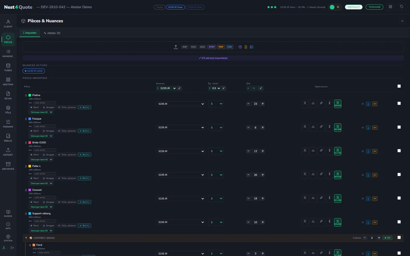
Task: Open the Tôle sidebar icon
Action: [x=8, y=110]
